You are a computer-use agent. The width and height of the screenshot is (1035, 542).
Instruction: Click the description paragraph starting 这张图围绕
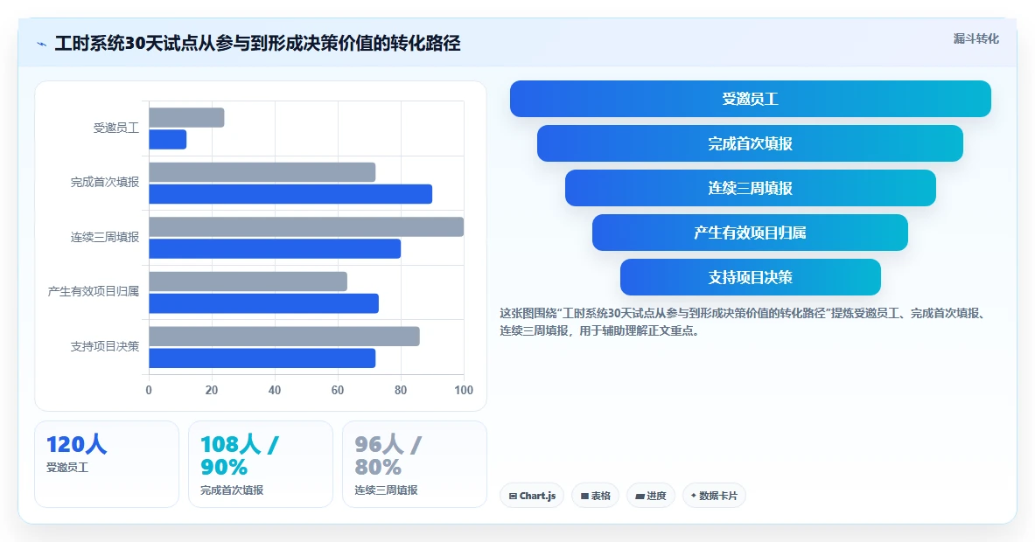pyautogui.click(x=745, y=322)
